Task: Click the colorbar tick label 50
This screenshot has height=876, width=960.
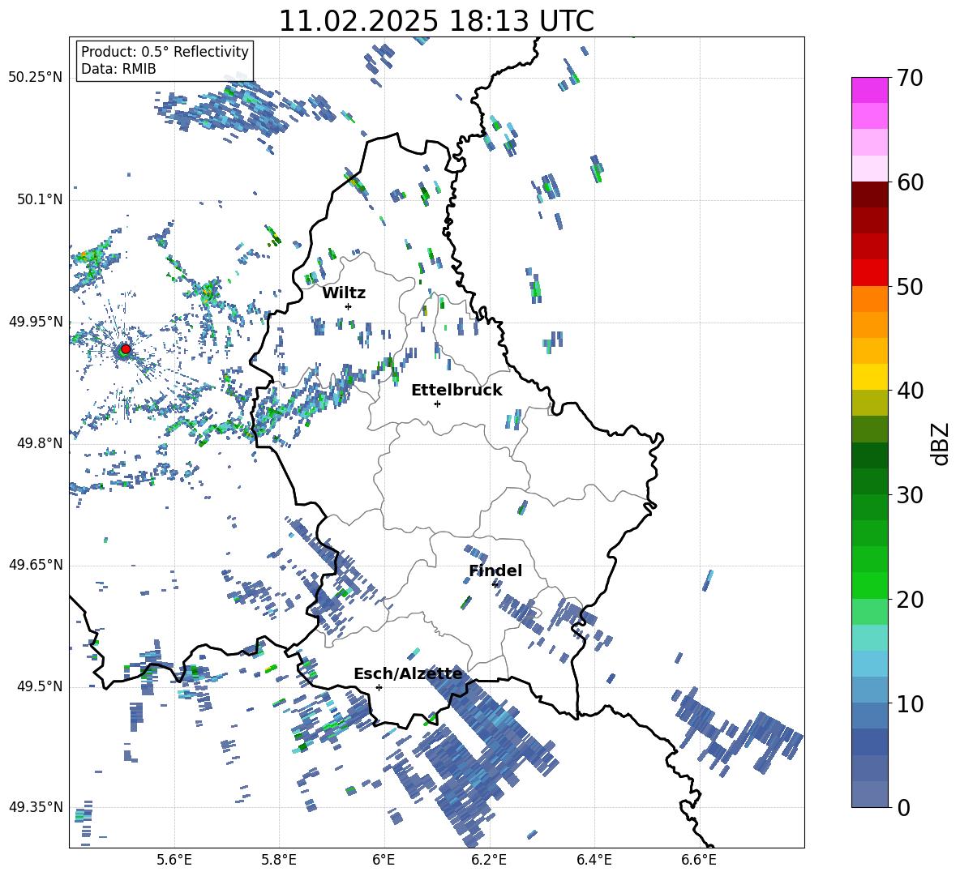Action: click(910, 286)
